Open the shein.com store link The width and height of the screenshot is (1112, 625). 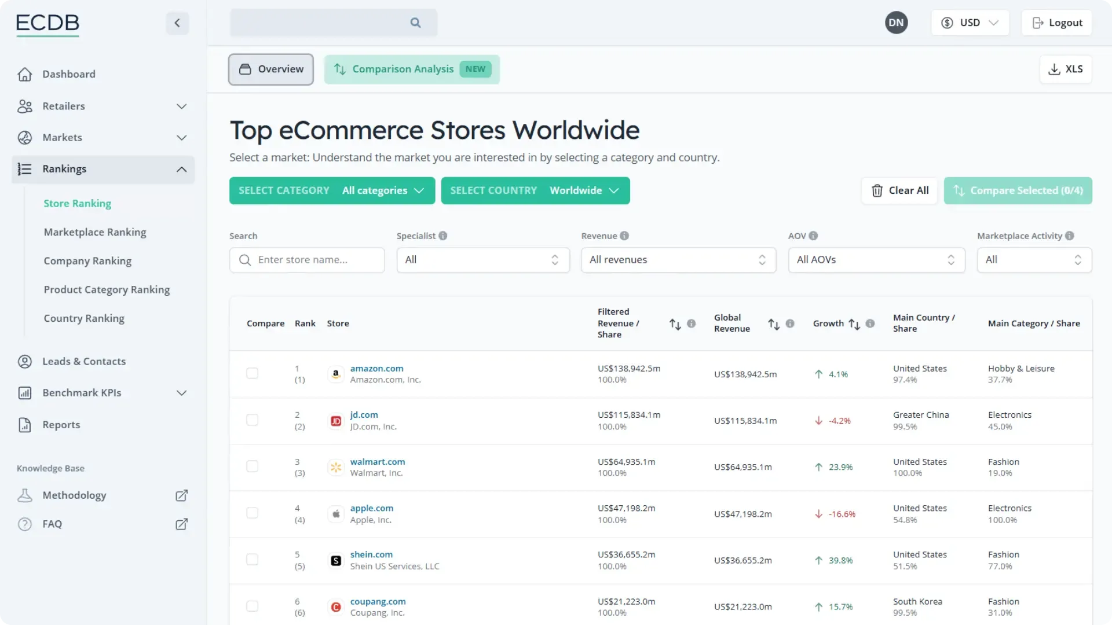pos(371,554)
